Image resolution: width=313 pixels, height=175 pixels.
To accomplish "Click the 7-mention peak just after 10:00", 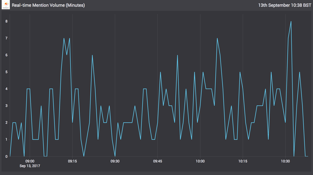I will 217,38.
